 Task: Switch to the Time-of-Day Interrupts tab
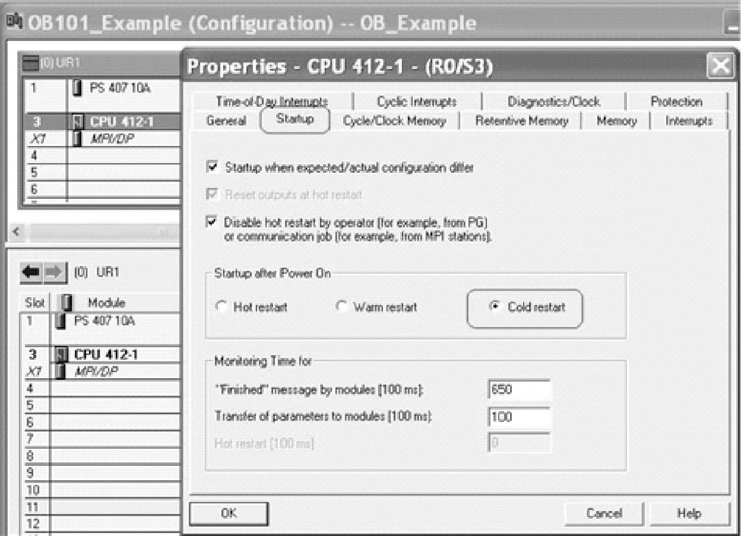click(x=271, y=102)
